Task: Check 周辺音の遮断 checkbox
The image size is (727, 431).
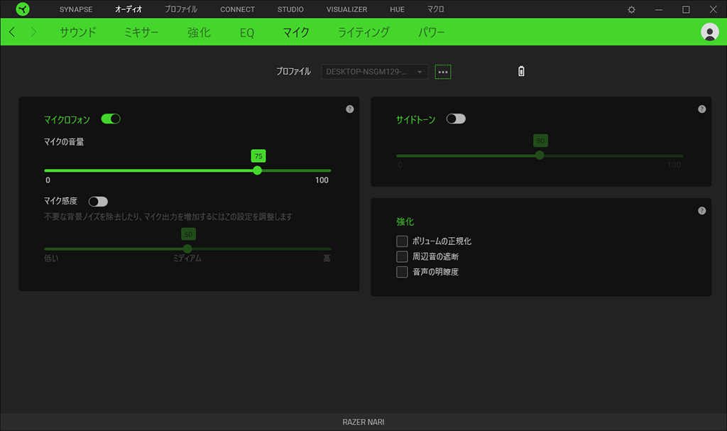Action: [x=402, y=256]
